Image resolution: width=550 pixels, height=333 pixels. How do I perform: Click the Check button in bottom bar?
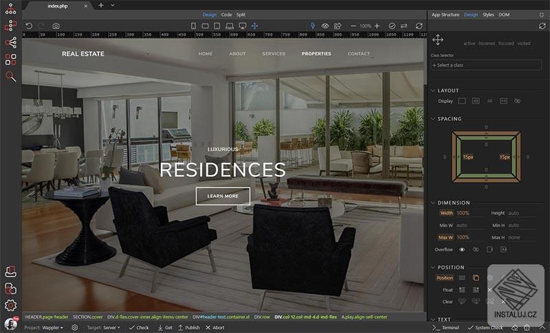[139, 328]
